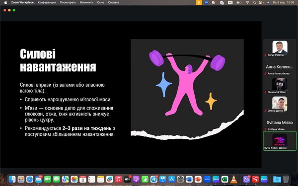Viewport: 298px width, 186px height.
Task: Open the Посмотреть menu
Action: click(68, 2)
